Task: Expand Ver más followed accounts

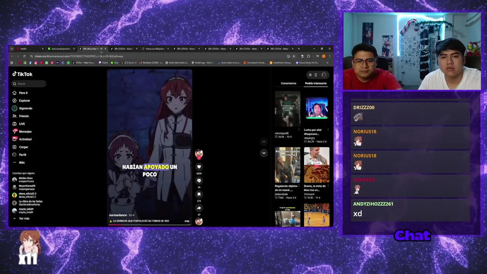Action: pos(21,218)
